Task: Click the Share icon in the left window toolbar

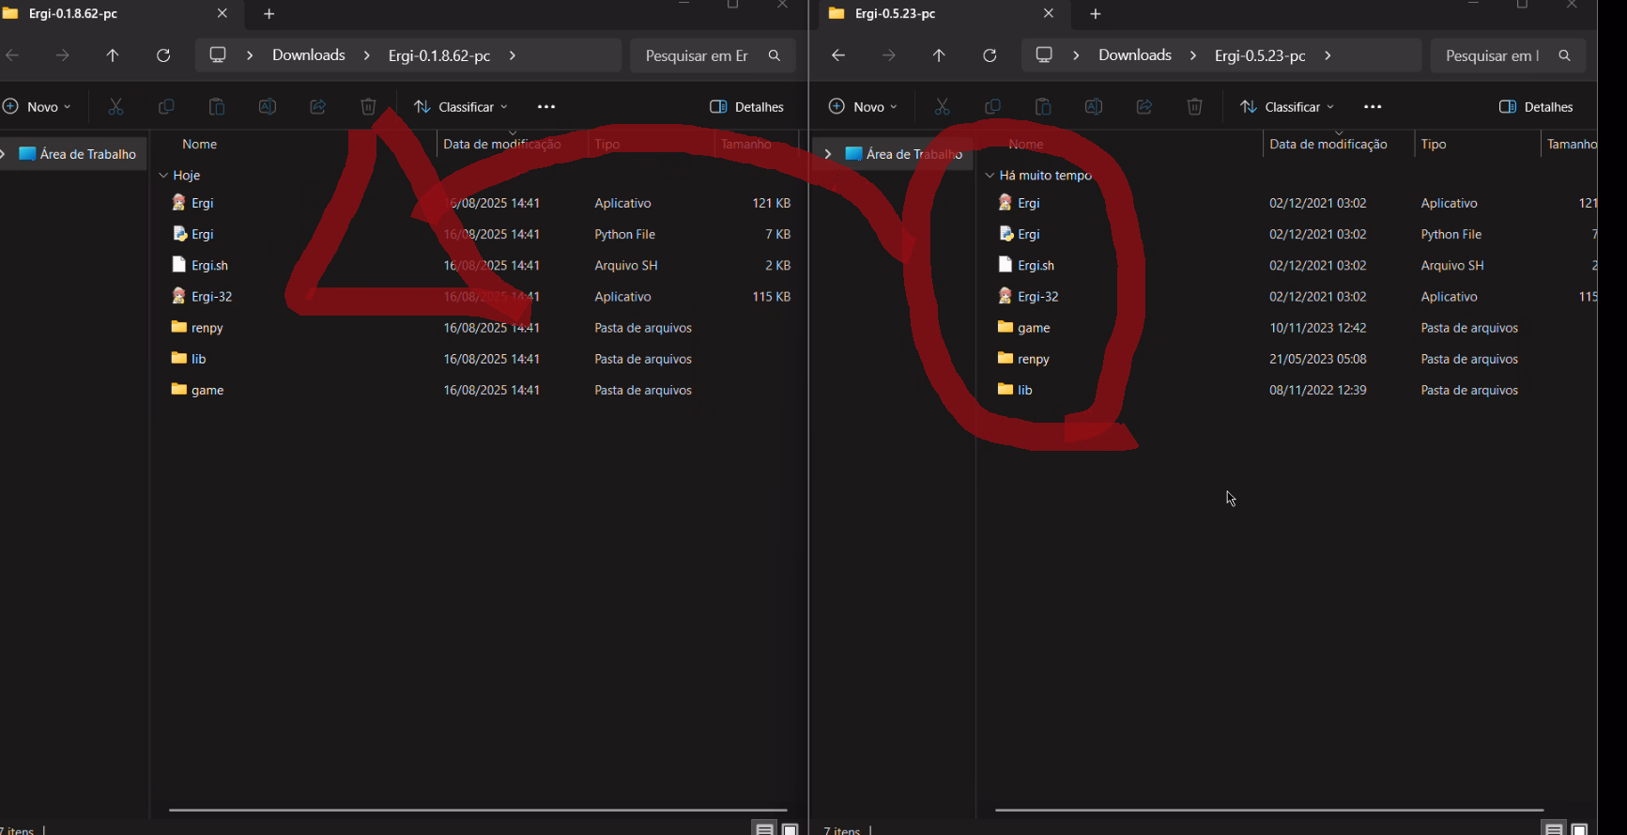Action: (317, 107)
